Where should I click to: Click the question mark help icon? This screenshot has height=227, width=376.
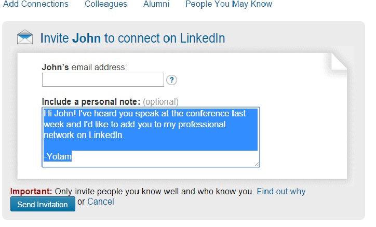pos(172,80)
